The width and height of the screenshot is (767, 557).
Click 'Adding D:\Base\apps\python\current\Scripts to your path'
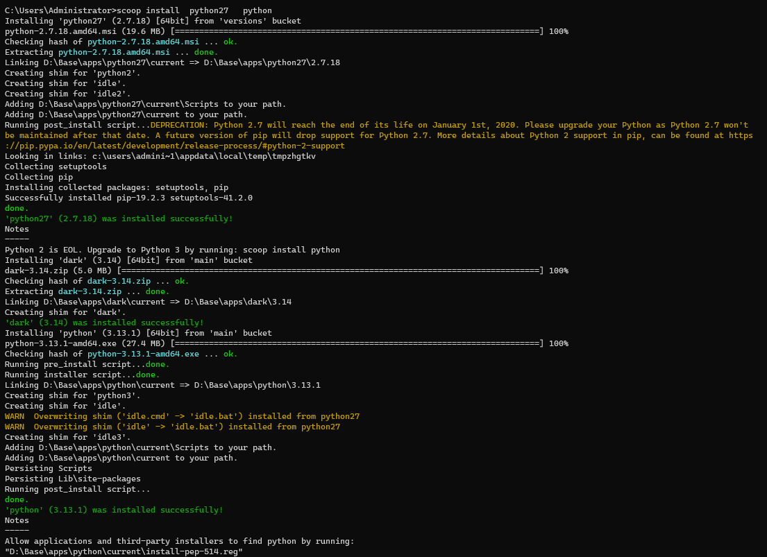point(141,448)
